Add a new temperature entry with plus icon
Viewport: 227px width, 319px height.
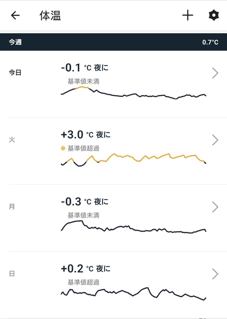tap(188, 15)
